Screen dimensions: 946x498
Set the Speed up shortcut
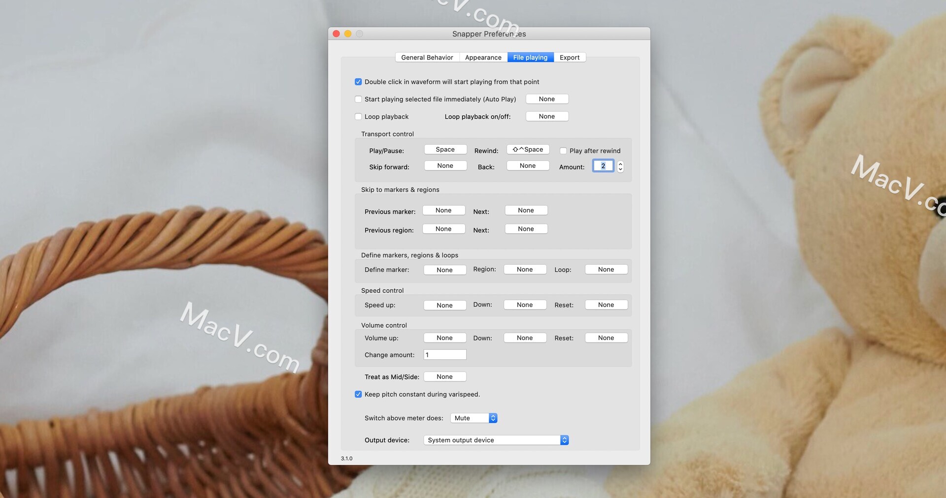pyautogui.click(x=445, y=305)
